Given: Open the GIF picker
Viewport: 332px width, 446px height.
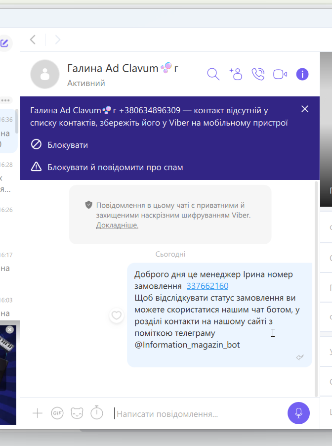Looking at the screenshot, I should (57, 413).
